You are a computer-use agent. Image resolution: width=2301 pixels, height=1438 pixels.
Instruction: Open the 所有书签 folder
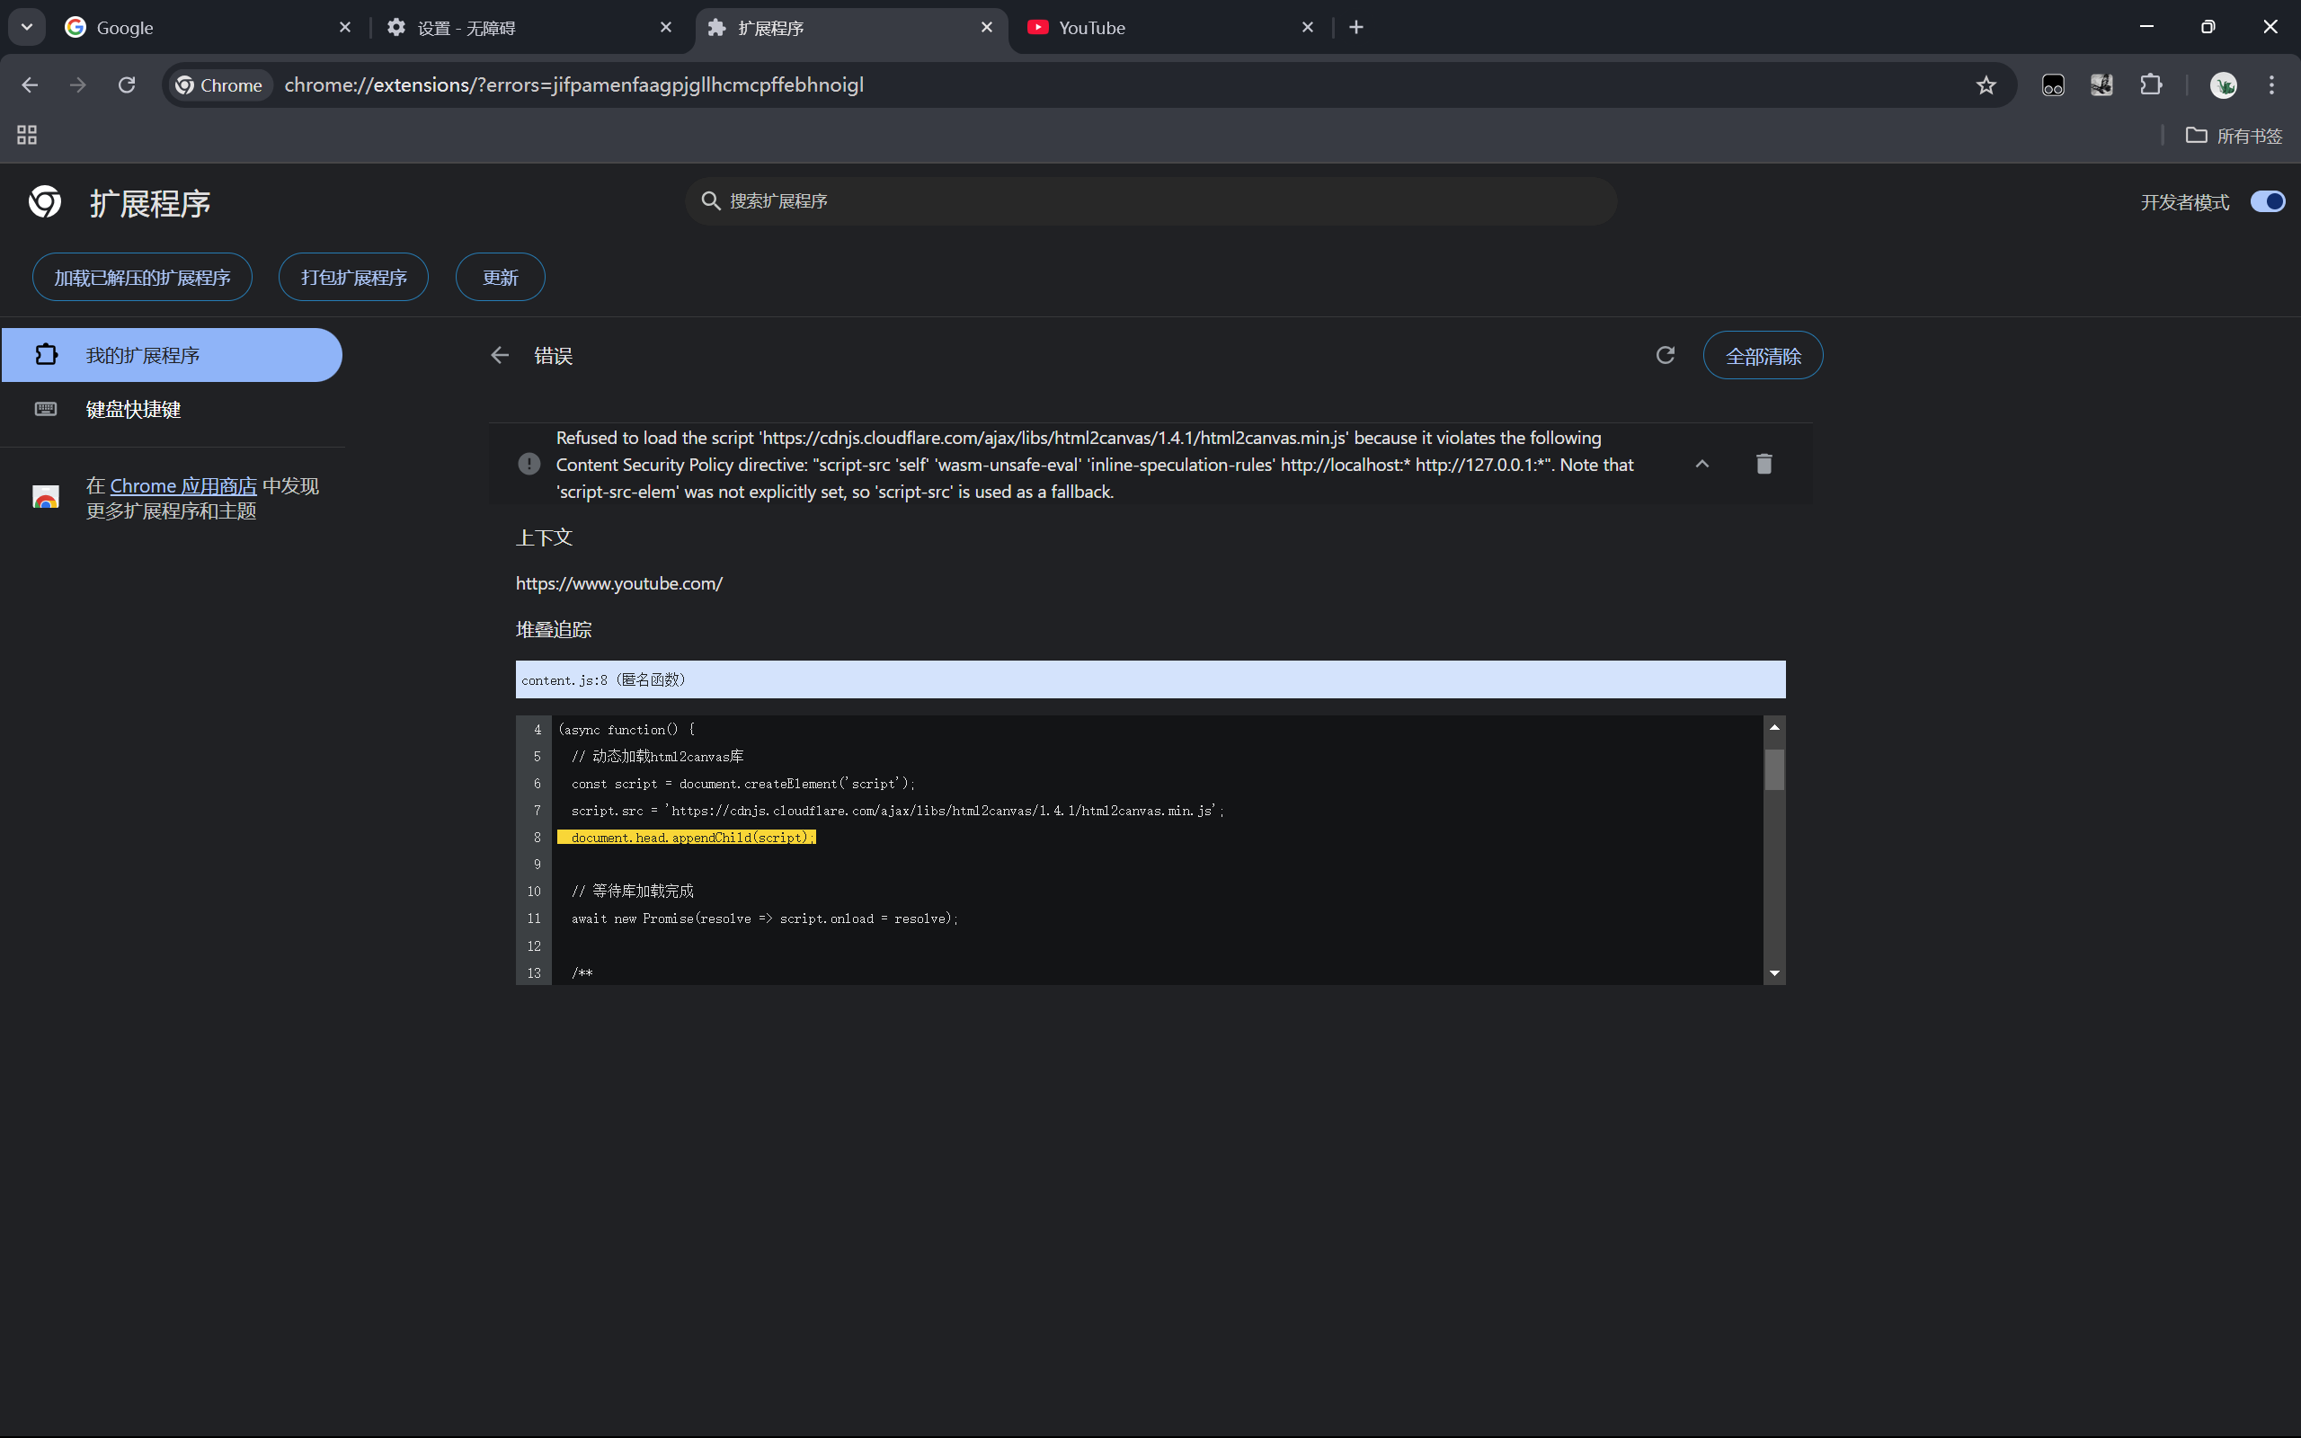click(2233, 135)
